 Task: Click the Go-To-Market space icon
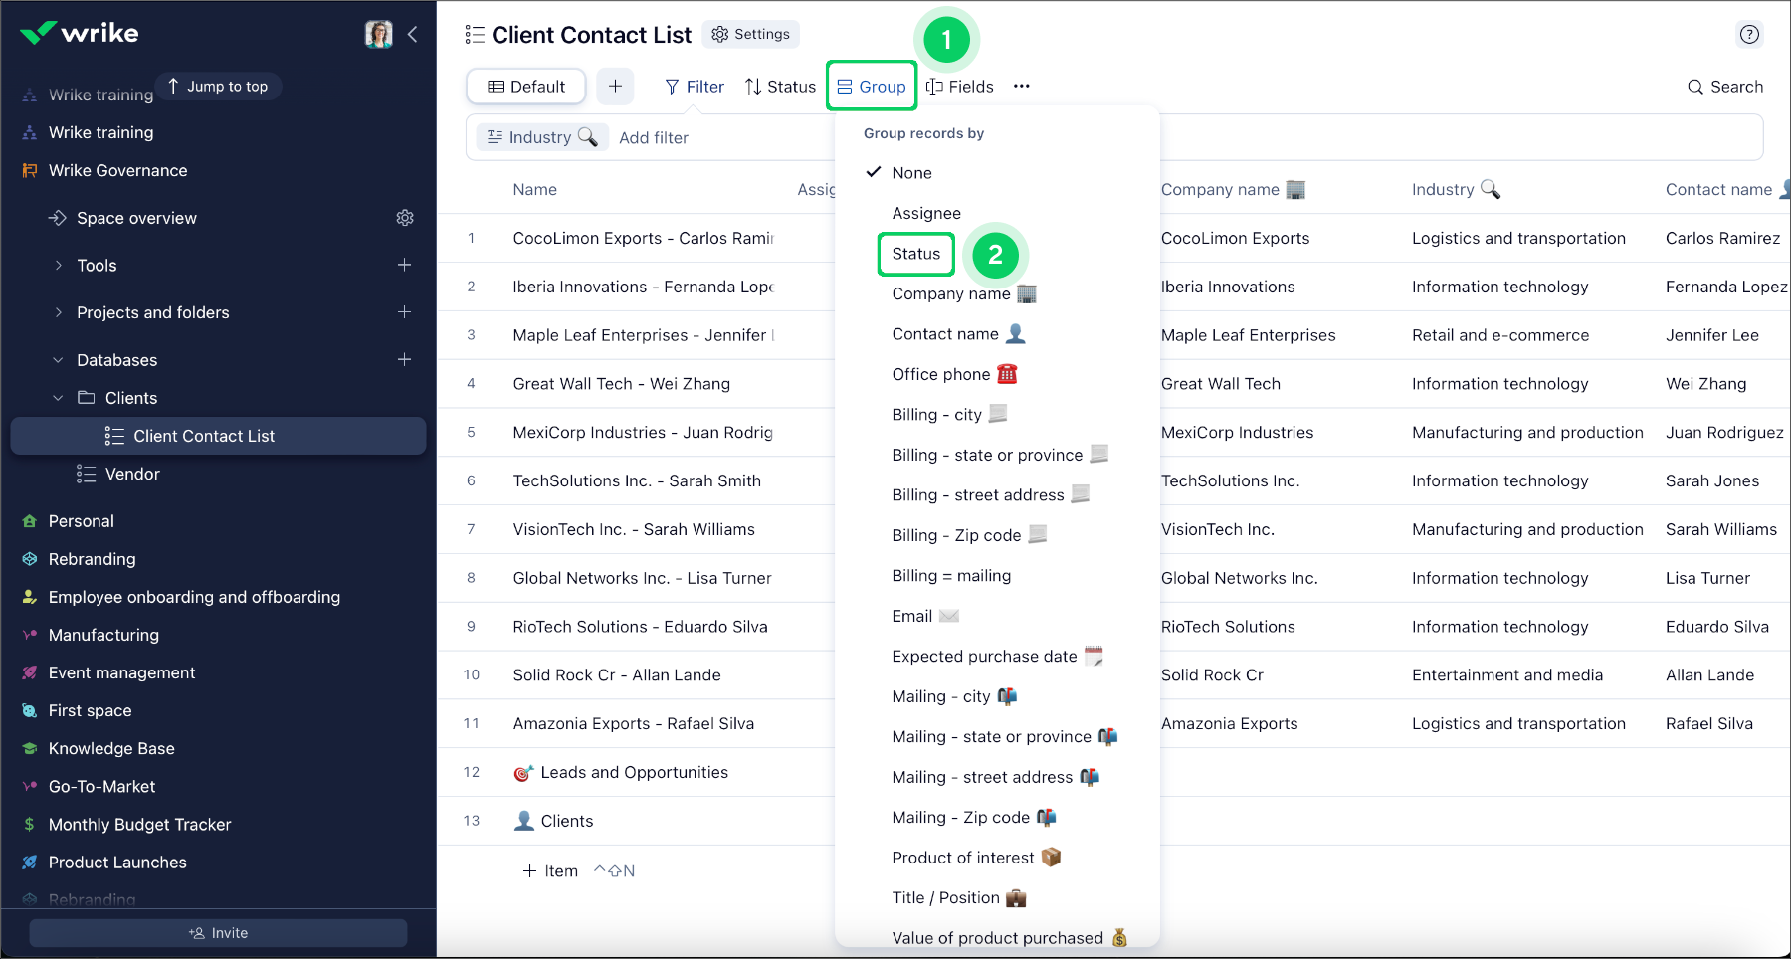30,786
